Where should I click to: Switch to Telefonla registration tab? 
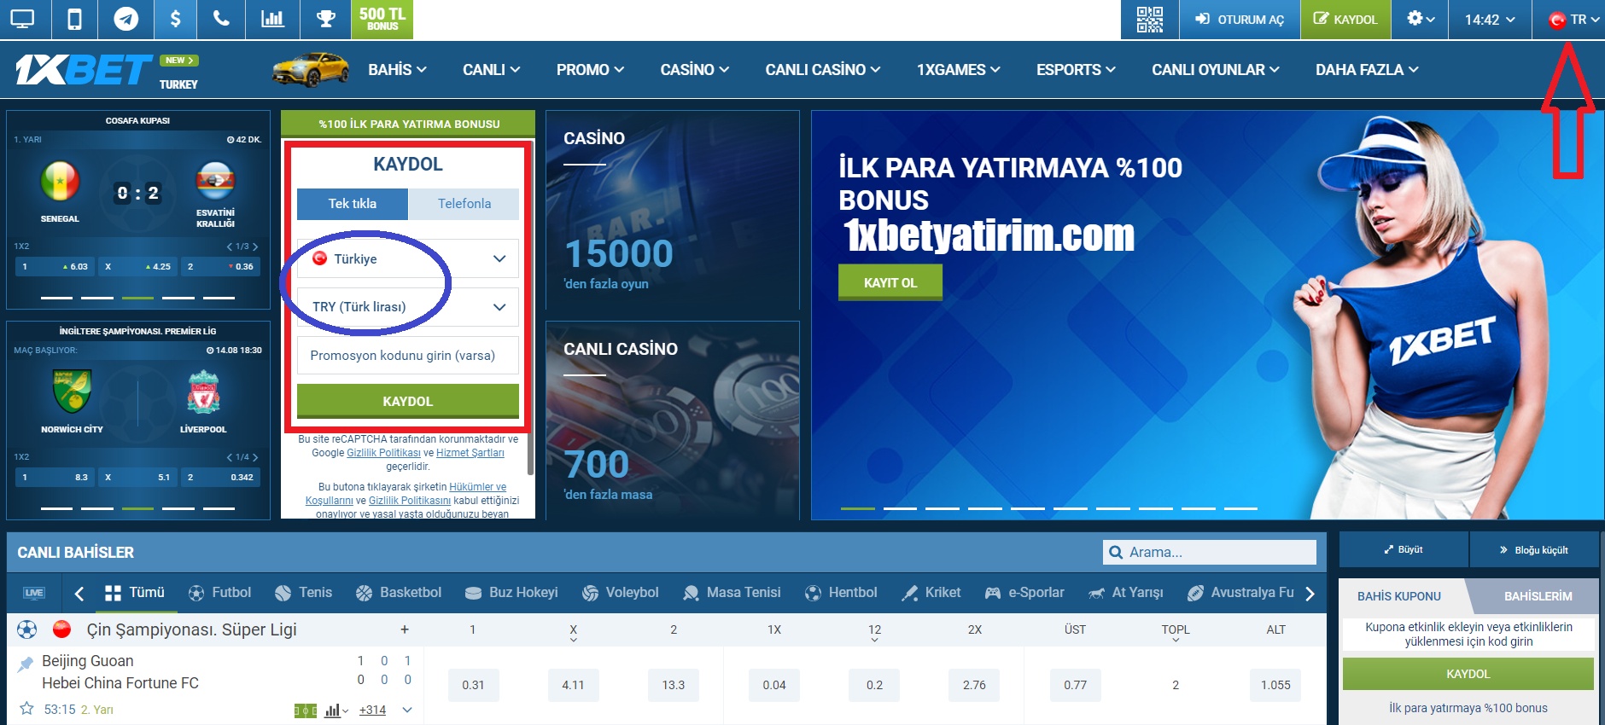point(464,204)
